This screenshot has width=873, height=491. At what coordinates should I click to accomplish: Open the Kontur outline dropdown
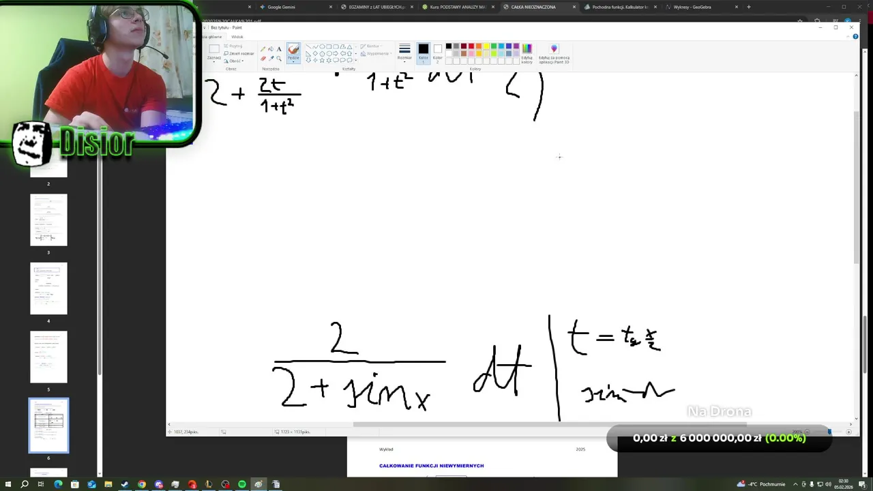(x=370, y=46)
